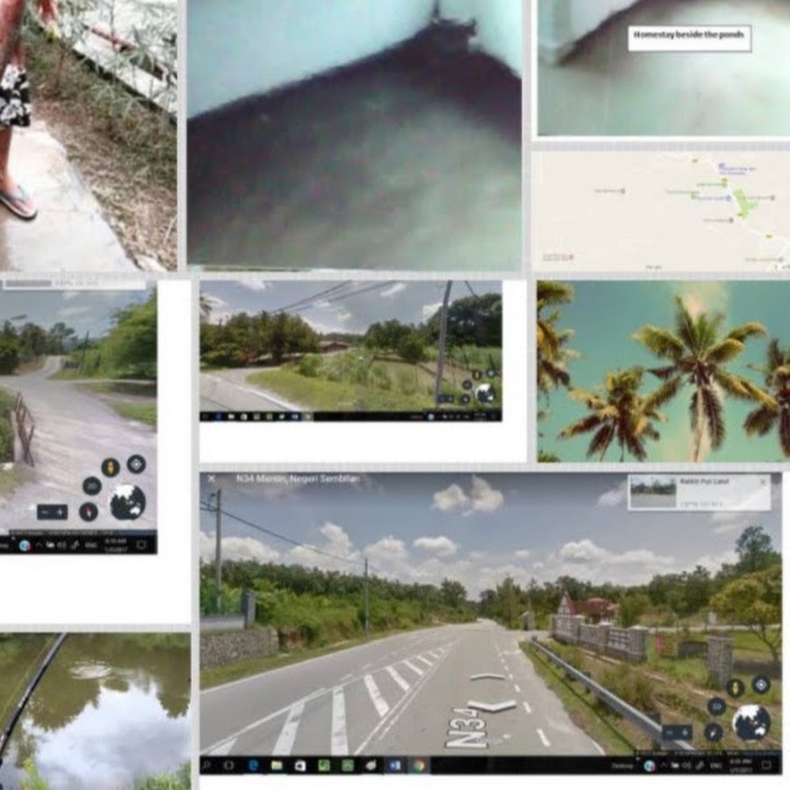Open File Explorer in the N34 screenshot taskbar

tap(276, 765)
